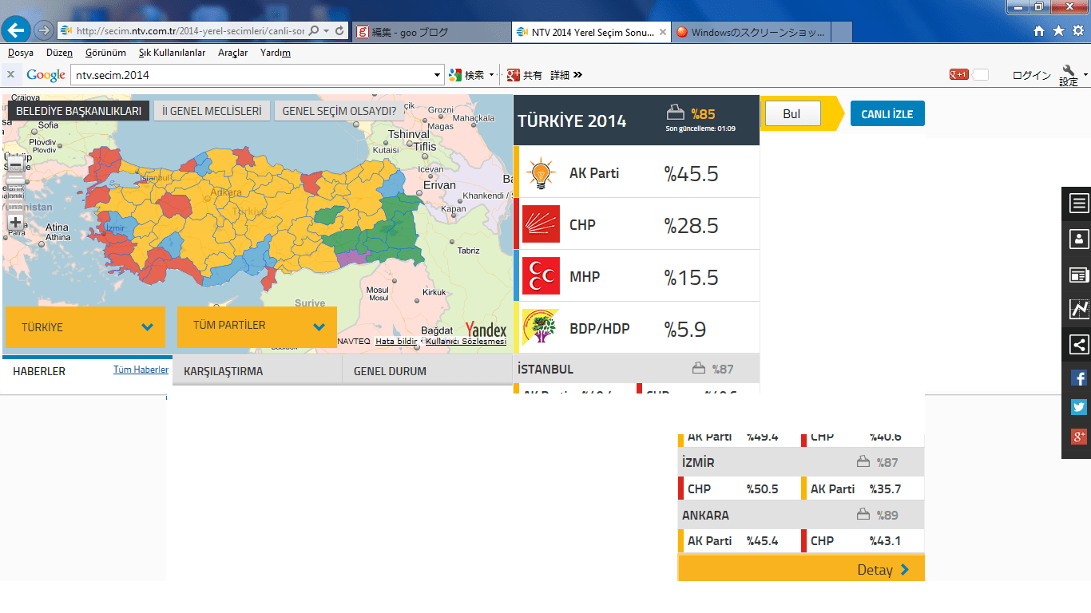Open the news page icon in sidebar
The image size is (1091, 613).
click(x=1079, y=275)
